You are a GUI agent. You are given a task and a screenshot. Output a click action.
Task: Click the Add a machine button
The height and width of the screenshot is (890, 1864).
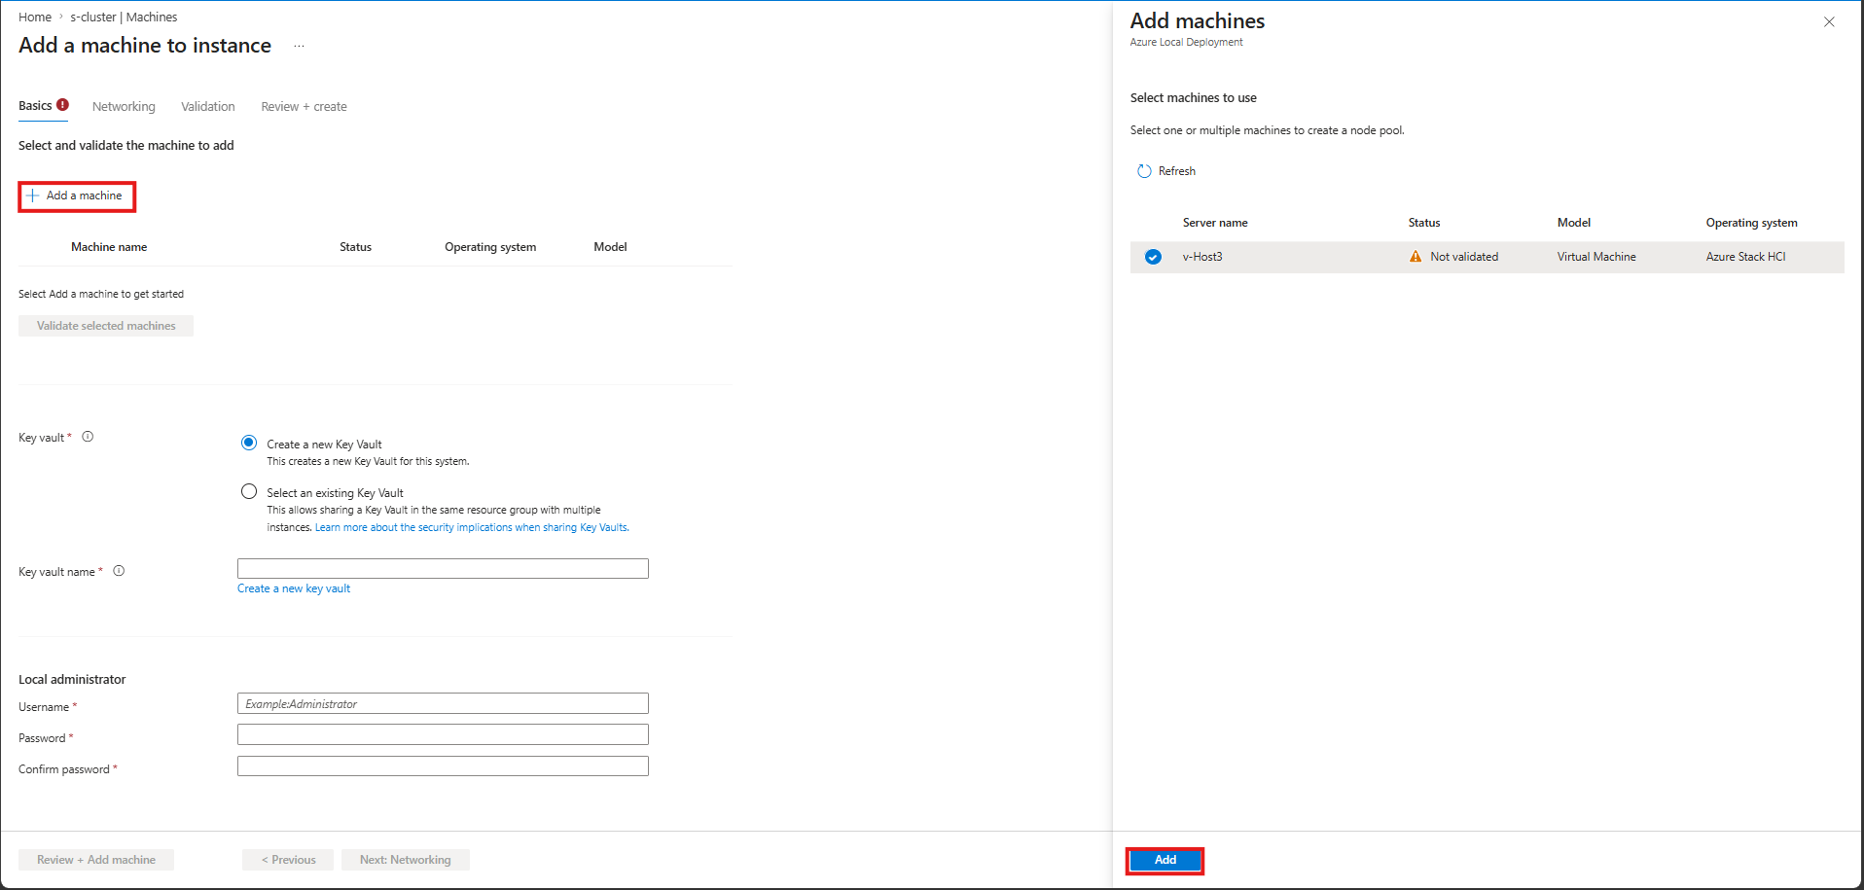[77, 196]
